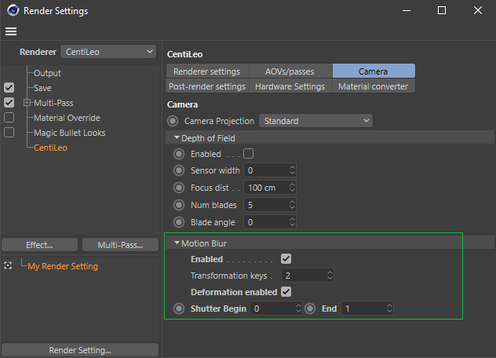Click the Sensor width keyframe dot
The image size is (496, 358).
[179, 170]
